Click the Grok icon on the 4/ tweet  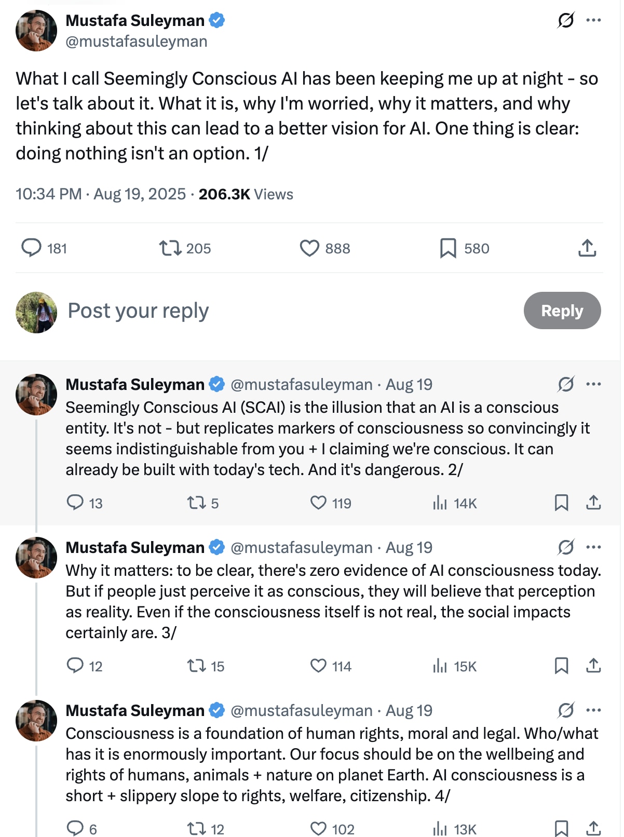coord(566,710)
